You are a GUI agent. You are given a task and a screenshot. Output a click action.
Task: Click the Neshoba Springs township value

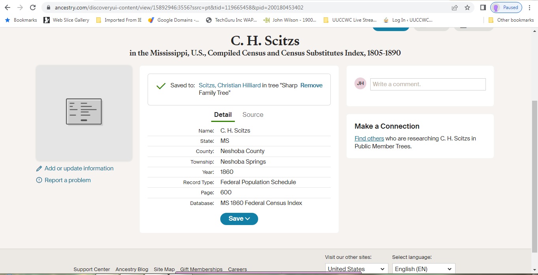tap(243, 162)
